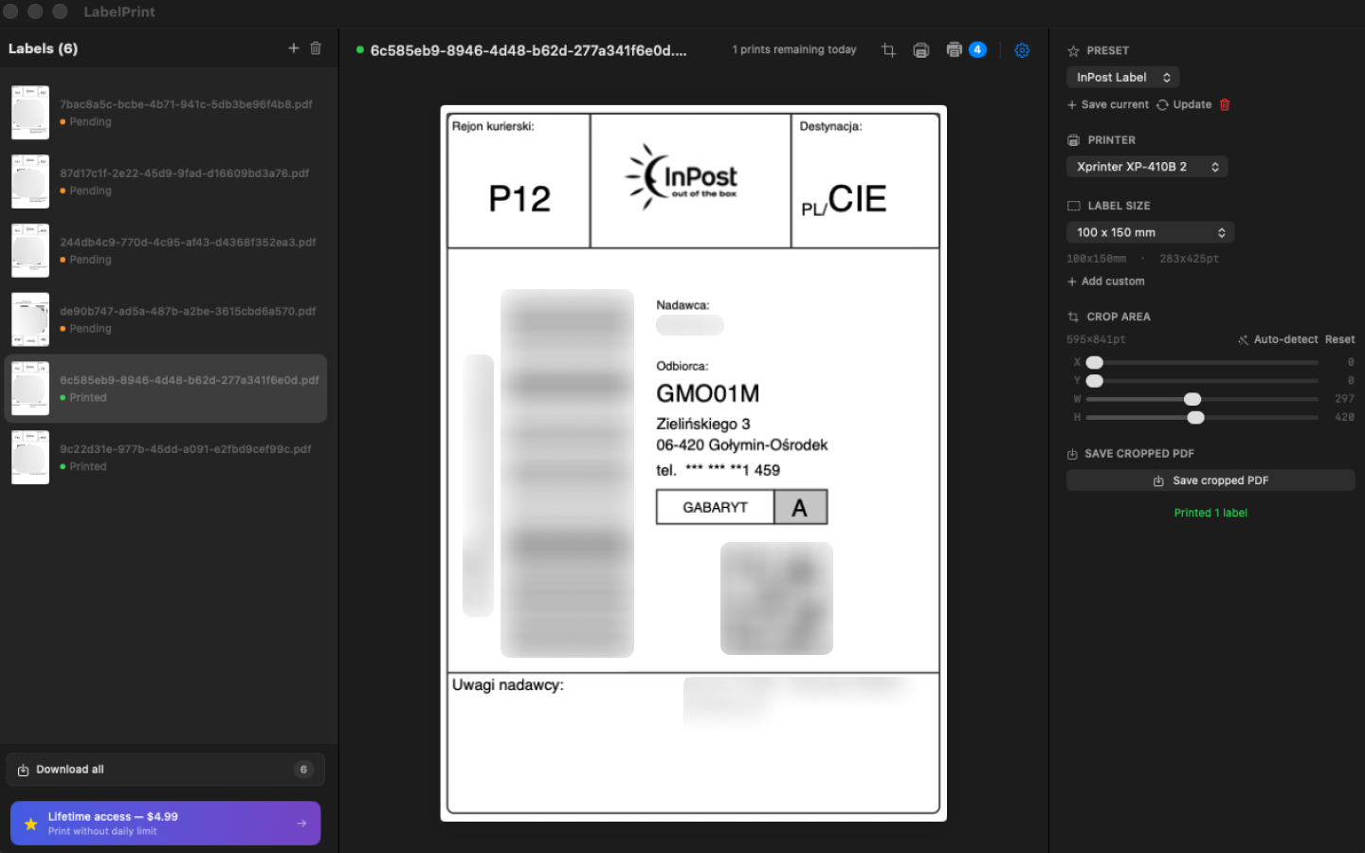This screenshot has height=853, width=1365.
Task: Open settings via the blue gear icon
Action: 1022,50
